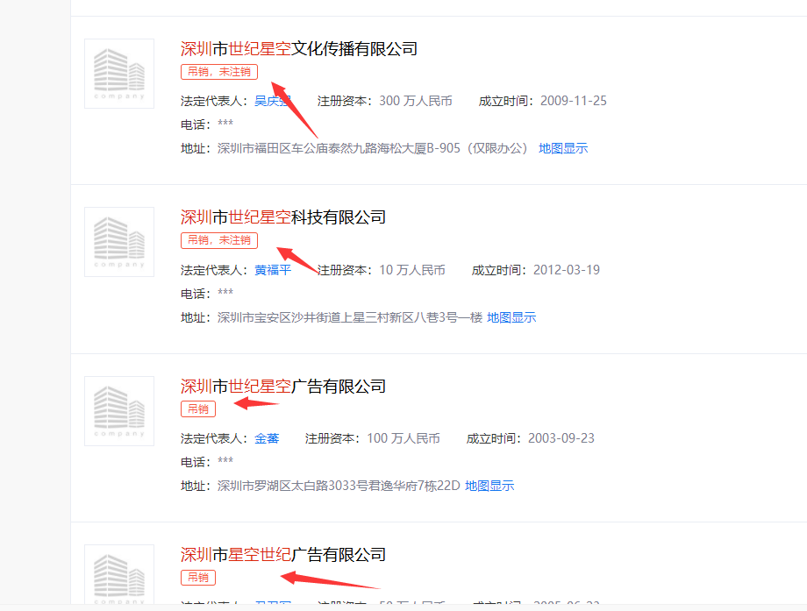Image resolution: width=807 pixels, height=611 pixels.
Task: Click legal representative name 金蕃
Action: [x=267, y=438]
